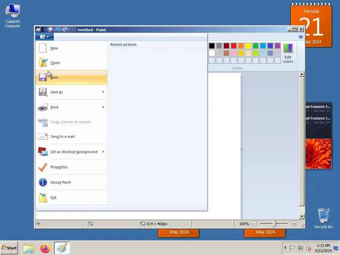The image size is (340, 255).
Task: Expand the Set as desktop background submenu arrow
Action: pos(103,151)
